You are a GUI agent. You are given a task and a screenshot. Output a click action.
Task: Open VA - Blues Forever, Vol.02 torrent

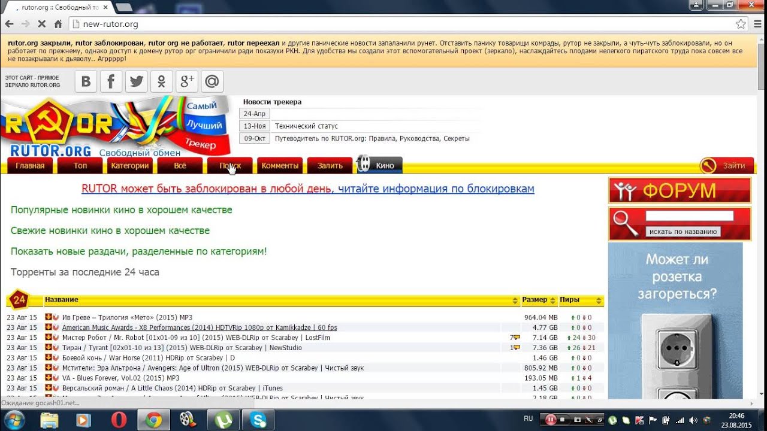pyautogui.click(x=120, y=378)
